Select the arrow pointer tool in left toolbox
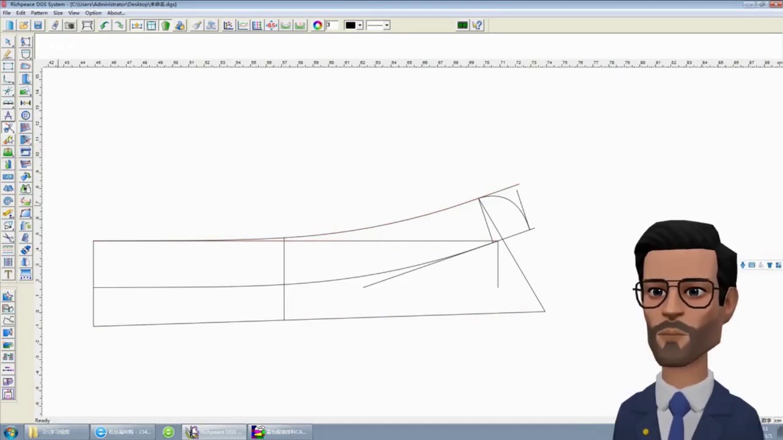The height and width of the screenshot is (440, 783). tap(8, 42)
